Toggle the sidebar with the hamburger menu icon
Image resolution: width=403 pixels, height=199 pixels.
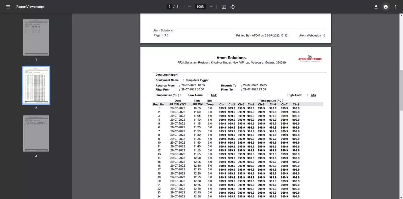coord(8,7)
